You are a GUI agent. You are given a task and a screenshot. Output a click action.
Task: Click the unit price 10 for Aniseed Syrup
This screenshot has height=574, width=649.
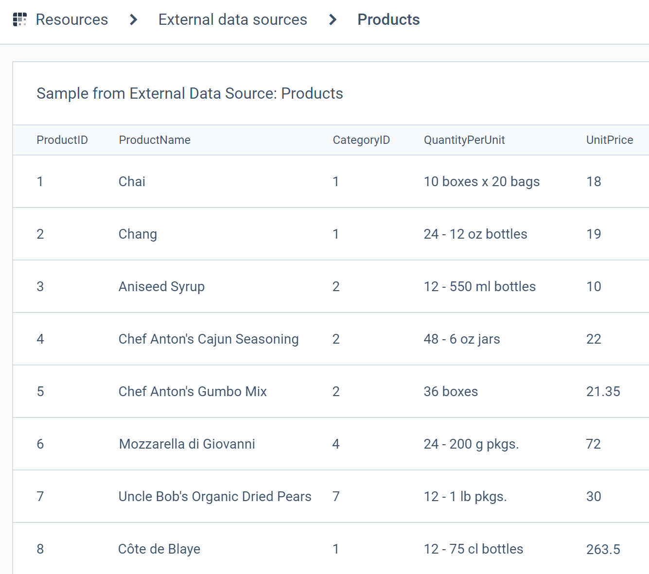click(x=594, y=286)
